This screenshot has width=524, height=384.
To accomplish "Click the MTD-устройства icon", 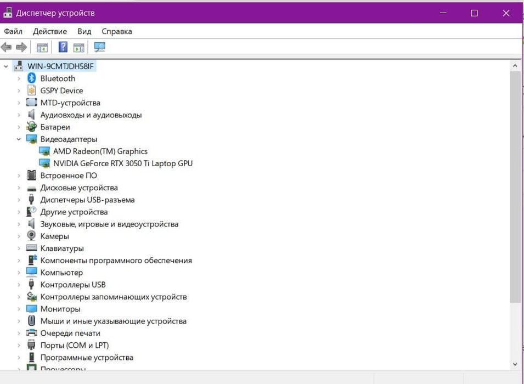I will [x=31, y=102].
